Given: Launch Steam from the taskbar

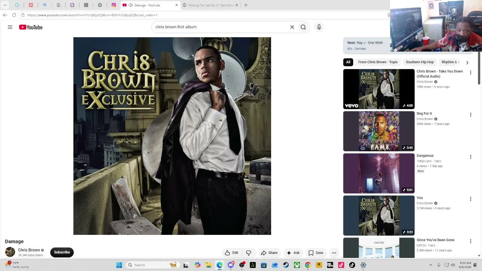Looking at the screenshot, I should point(286,265).
